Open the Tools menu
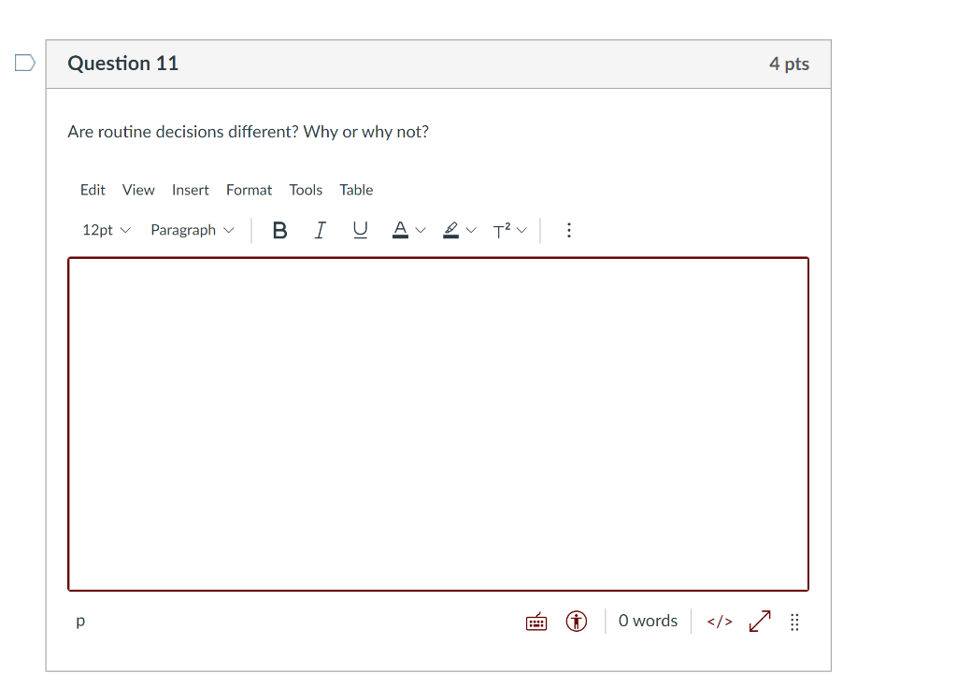 (306, 190)
